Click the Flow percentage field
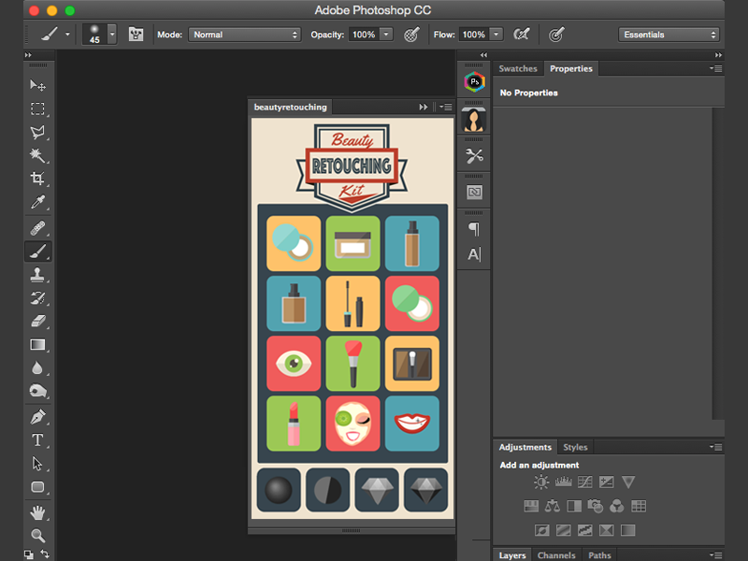The image size is (748, 561). point(473,35)
